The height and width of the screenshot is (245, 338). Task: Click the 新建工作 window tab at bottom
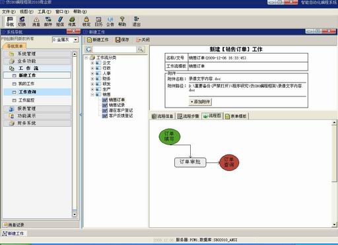(x=14, y=233)
